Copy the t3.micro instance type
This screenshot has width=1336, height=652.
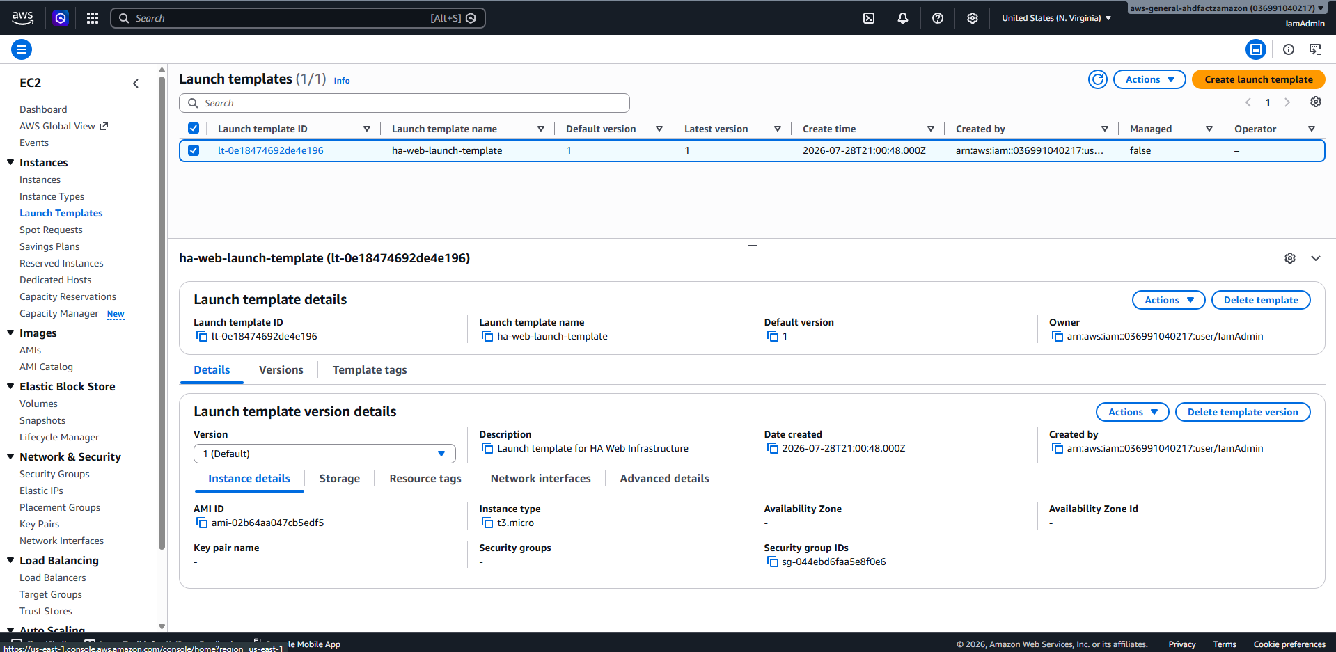click(487, 523)
